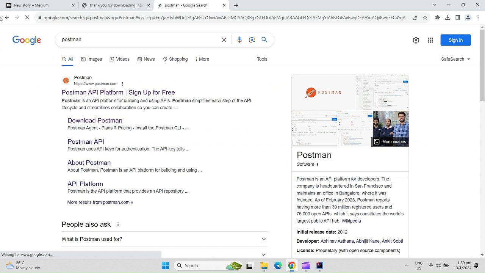Open Google quick settings gear
This screenshot has width=485, height=273.
[416, 40]
